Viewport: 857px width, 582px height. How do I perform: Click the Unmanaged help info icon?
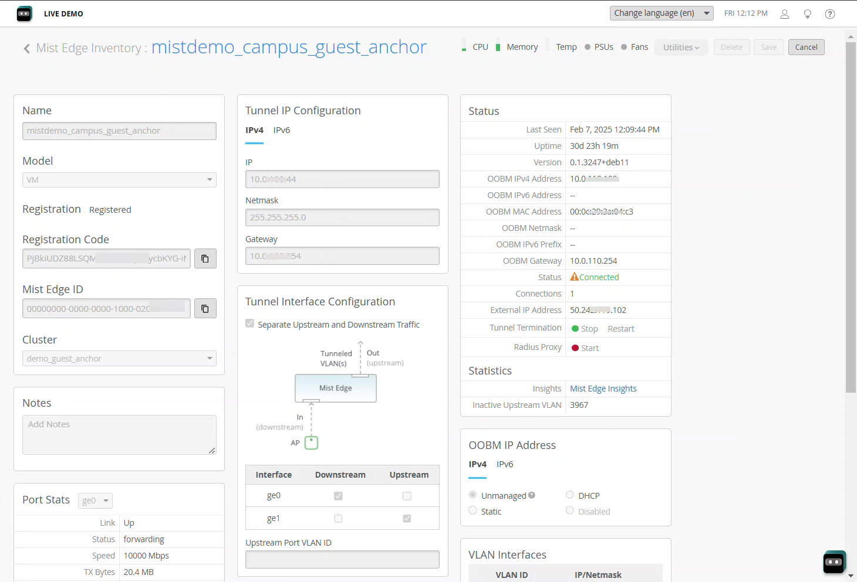pos(531,495)
